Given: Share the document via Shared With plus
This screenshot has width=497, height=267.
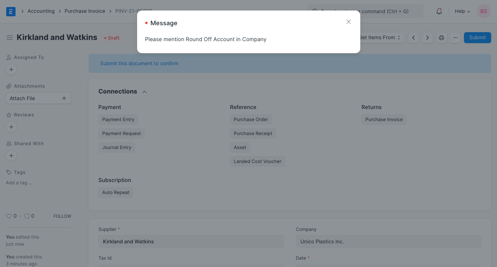Looking at the screenshot, I should pos(11,156).
